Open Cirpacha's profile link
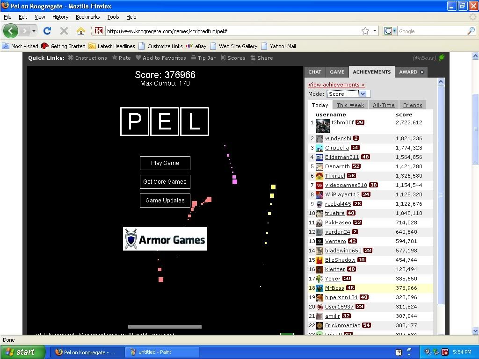This screenshot has width=479, height=359. click(x=337, y=148)
